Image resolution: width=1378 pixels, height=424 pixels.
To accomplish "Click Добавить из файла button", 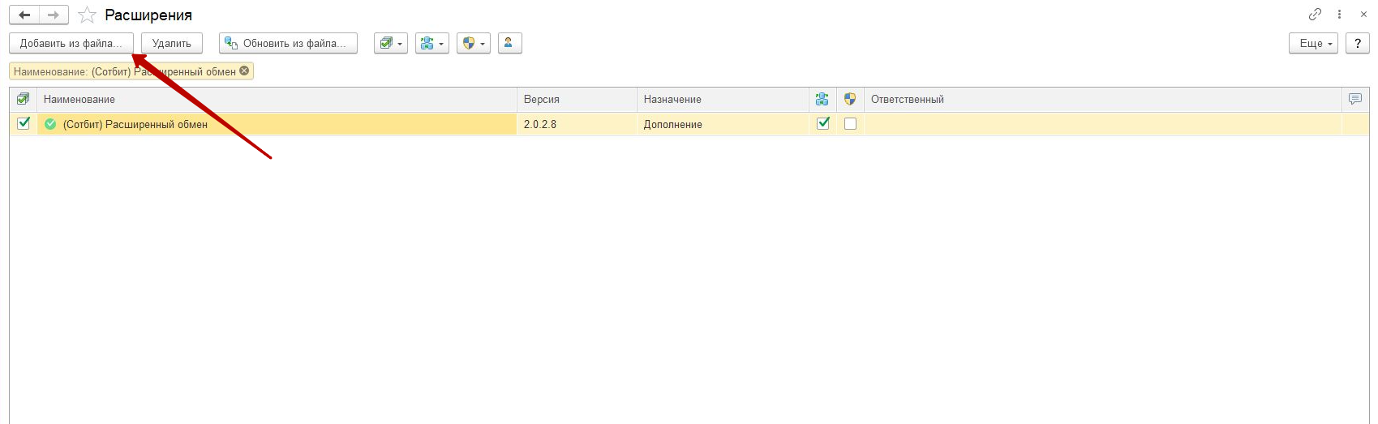I will click(71, 43).
